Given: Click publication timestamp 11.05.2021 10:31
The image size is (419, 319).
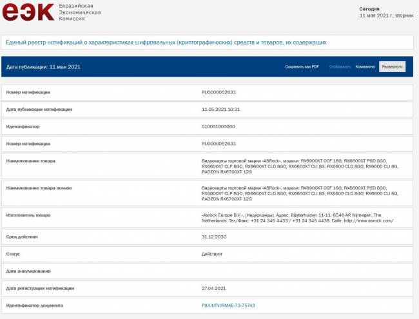Looking at the screenshot, I should [221, 109].
